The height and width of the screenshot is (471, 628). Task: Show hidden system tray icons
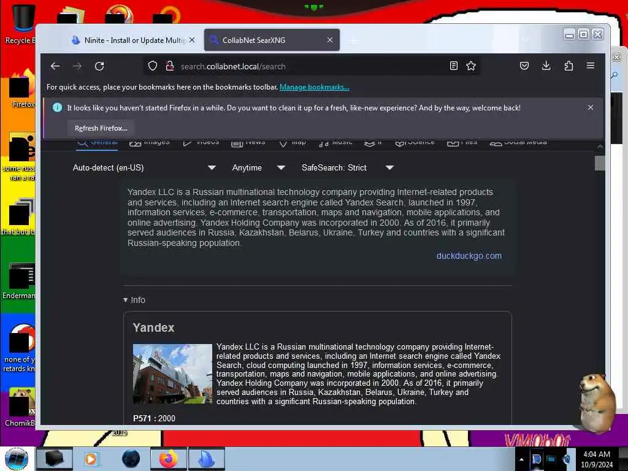coord(521,459)
